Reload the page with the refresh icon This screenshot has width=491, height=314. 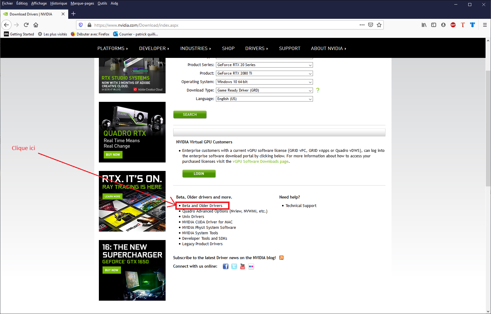(x=26, y=25)
